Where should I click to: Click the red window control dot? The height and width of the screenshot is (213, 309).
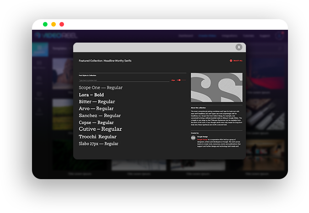coord(62,24)
